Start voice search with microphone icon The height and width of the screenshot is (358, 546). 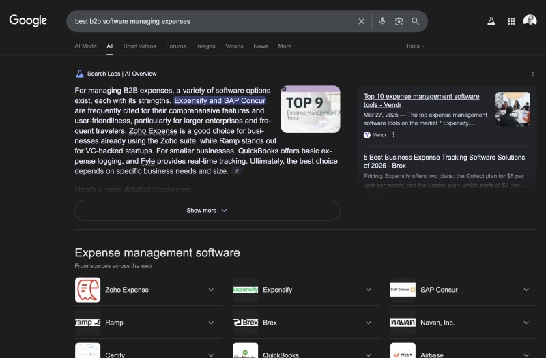[382, 21]
